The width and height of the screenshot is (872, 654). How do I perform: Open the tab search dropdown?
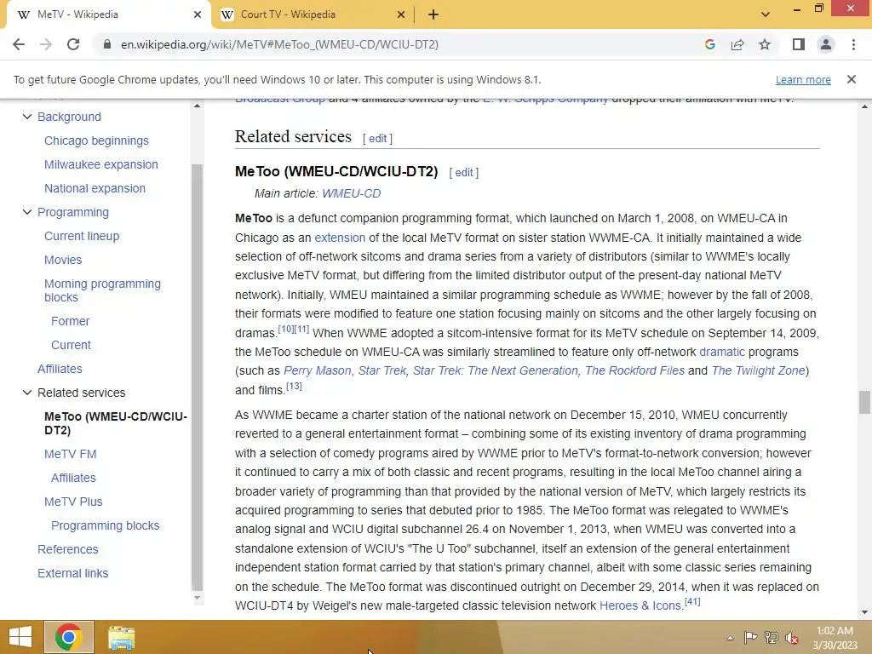766,14
